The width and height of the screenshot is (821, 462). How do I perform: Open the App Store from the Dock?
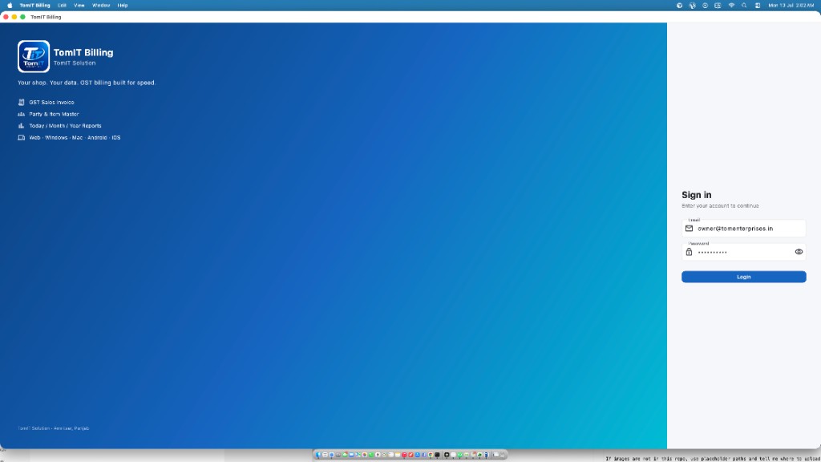(417, 455)
